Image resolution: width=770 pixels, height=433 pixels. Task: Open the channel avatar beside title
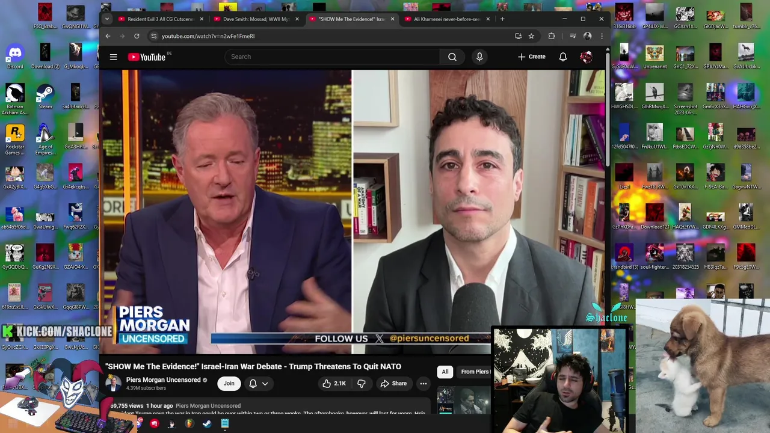click(x=113, y=384)
